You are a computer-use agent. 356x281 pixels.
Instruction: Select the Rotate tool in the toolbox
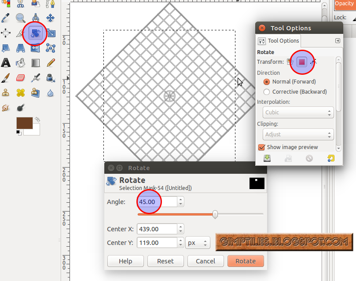[x=35, y=33]
